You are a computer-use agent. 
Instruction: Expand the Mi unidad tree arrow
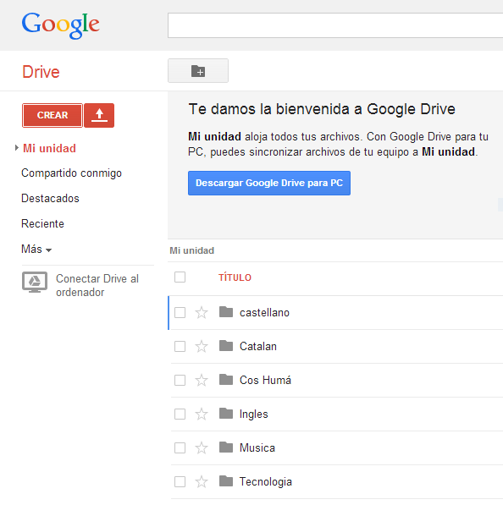click(16, 148)
